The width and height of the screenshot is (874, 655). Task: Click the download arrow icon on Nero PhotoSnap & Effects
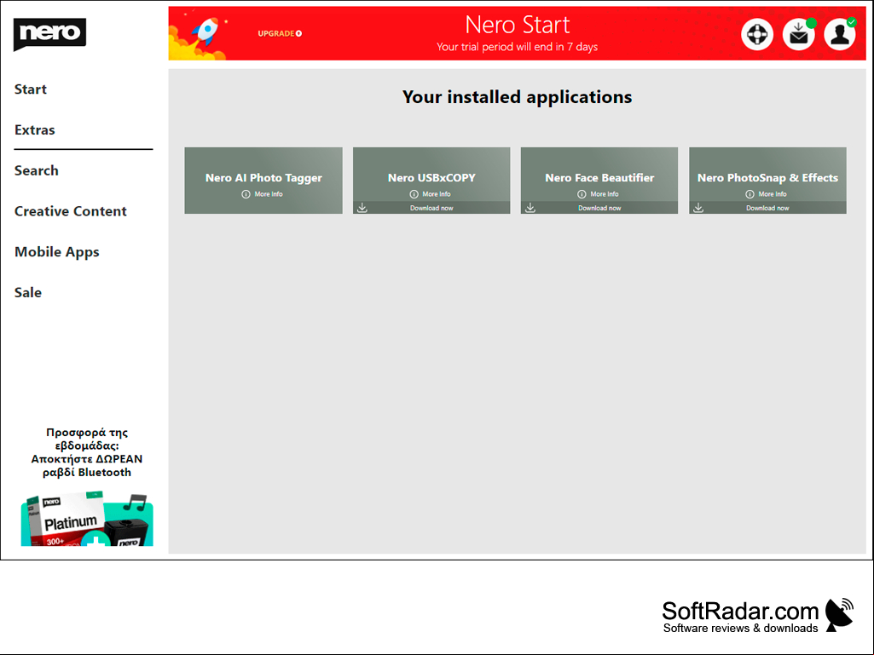(x=698, y=208)
